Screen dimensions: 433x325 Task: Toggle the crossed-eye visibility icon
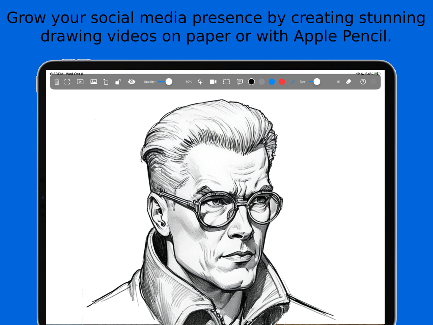(132, 82)
